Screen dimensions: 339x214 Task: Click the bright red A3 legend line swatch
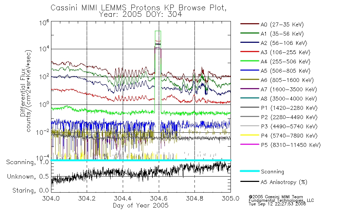point(249,52)
